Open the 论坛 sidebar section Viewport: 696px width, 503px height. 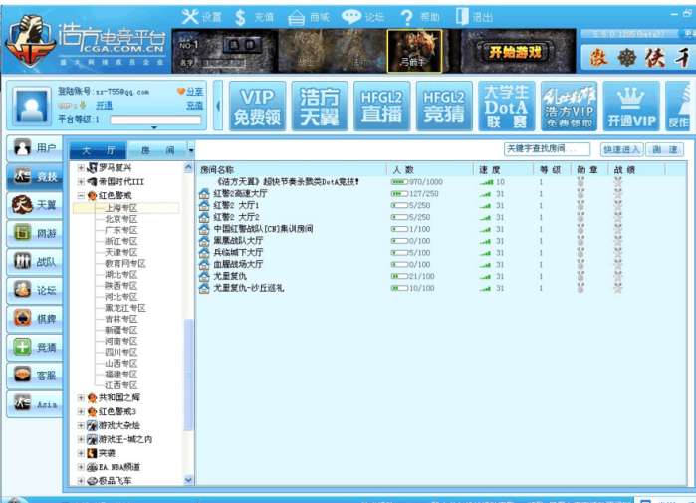coord(35,291)
